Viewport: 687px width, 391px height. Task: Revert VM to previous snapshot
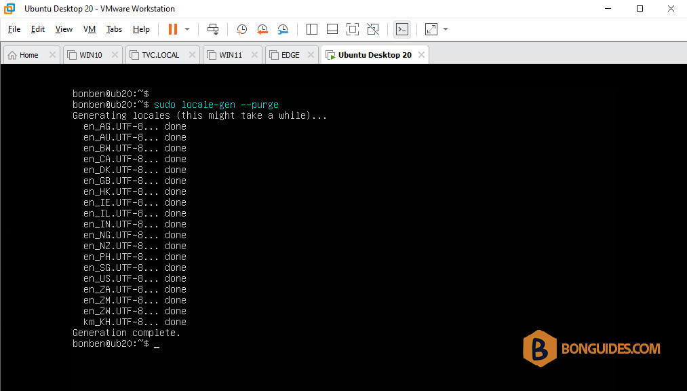coord(262,29)
